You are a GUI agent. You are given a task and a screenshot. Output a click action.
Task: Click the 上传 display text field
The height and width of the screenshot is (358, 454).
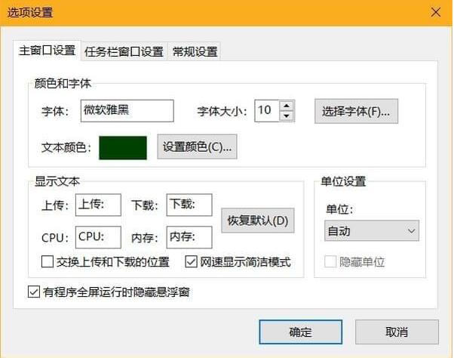tap(98, 205)
